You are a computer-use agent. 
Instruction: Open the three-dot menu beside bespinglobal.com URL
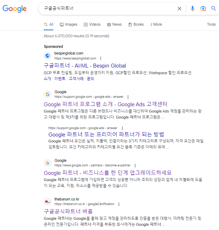[x=101, y=58]
